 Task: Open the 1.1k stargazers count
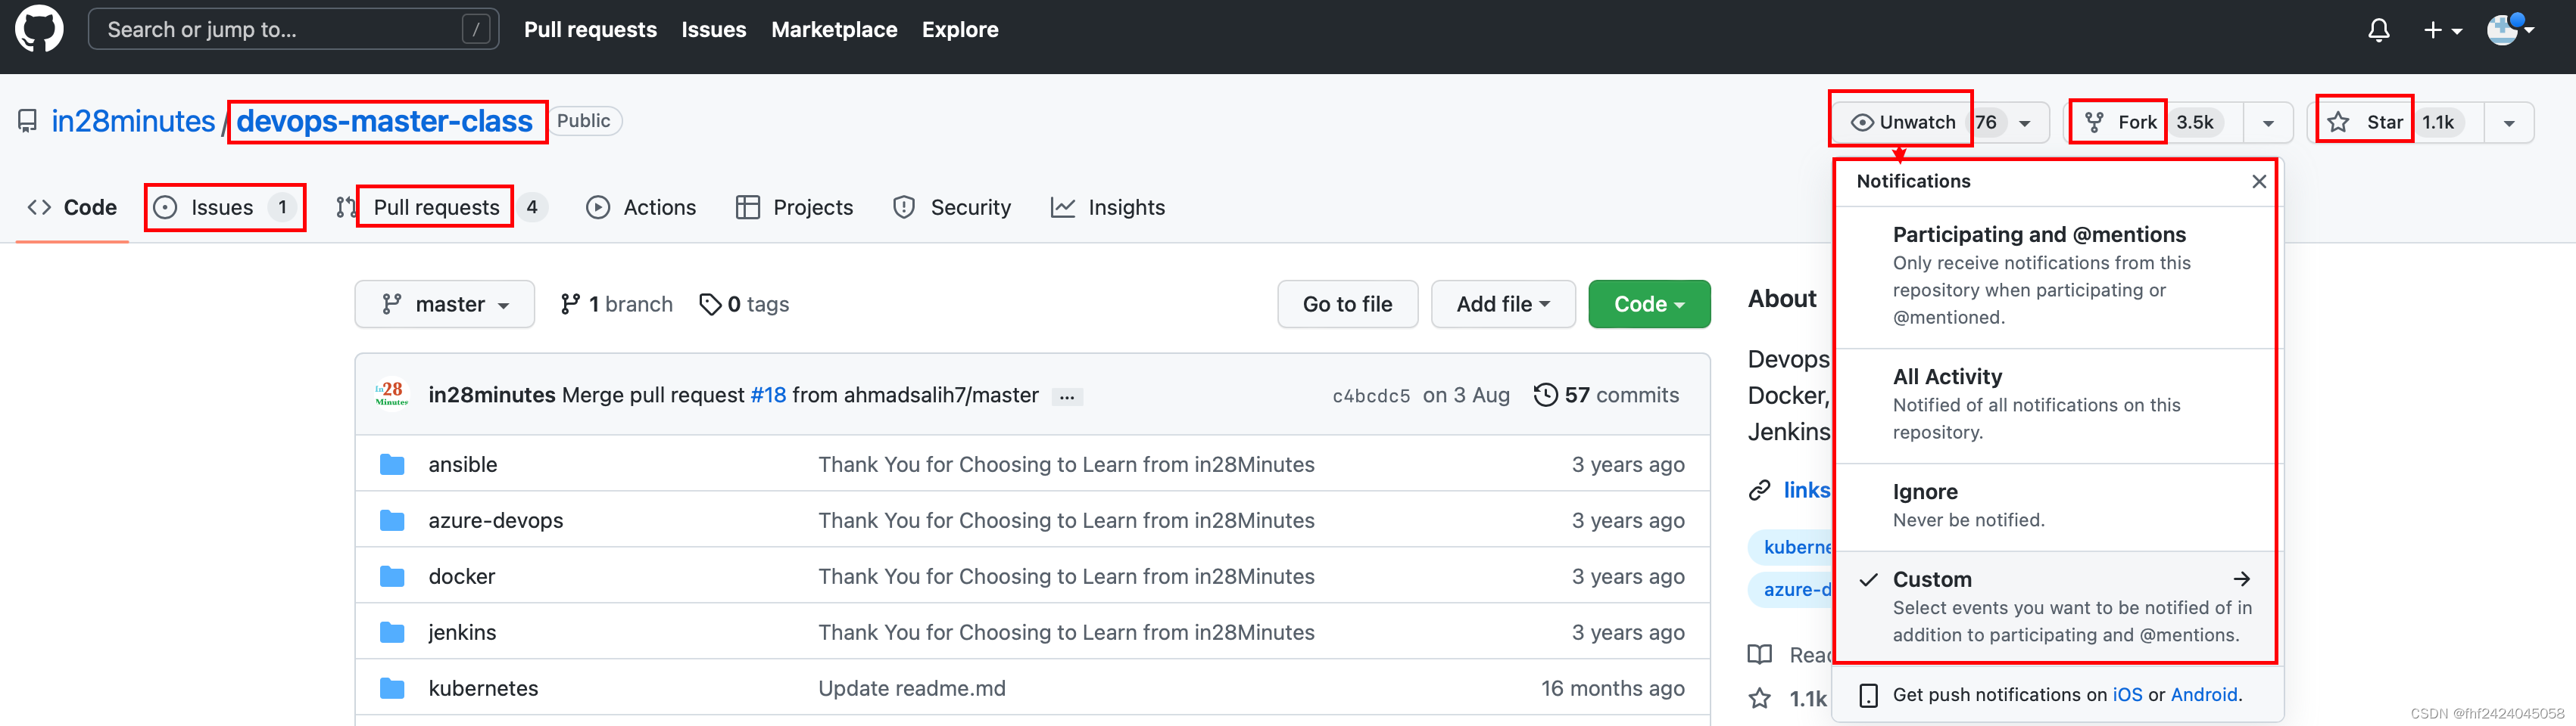(x=2438, y=122)
